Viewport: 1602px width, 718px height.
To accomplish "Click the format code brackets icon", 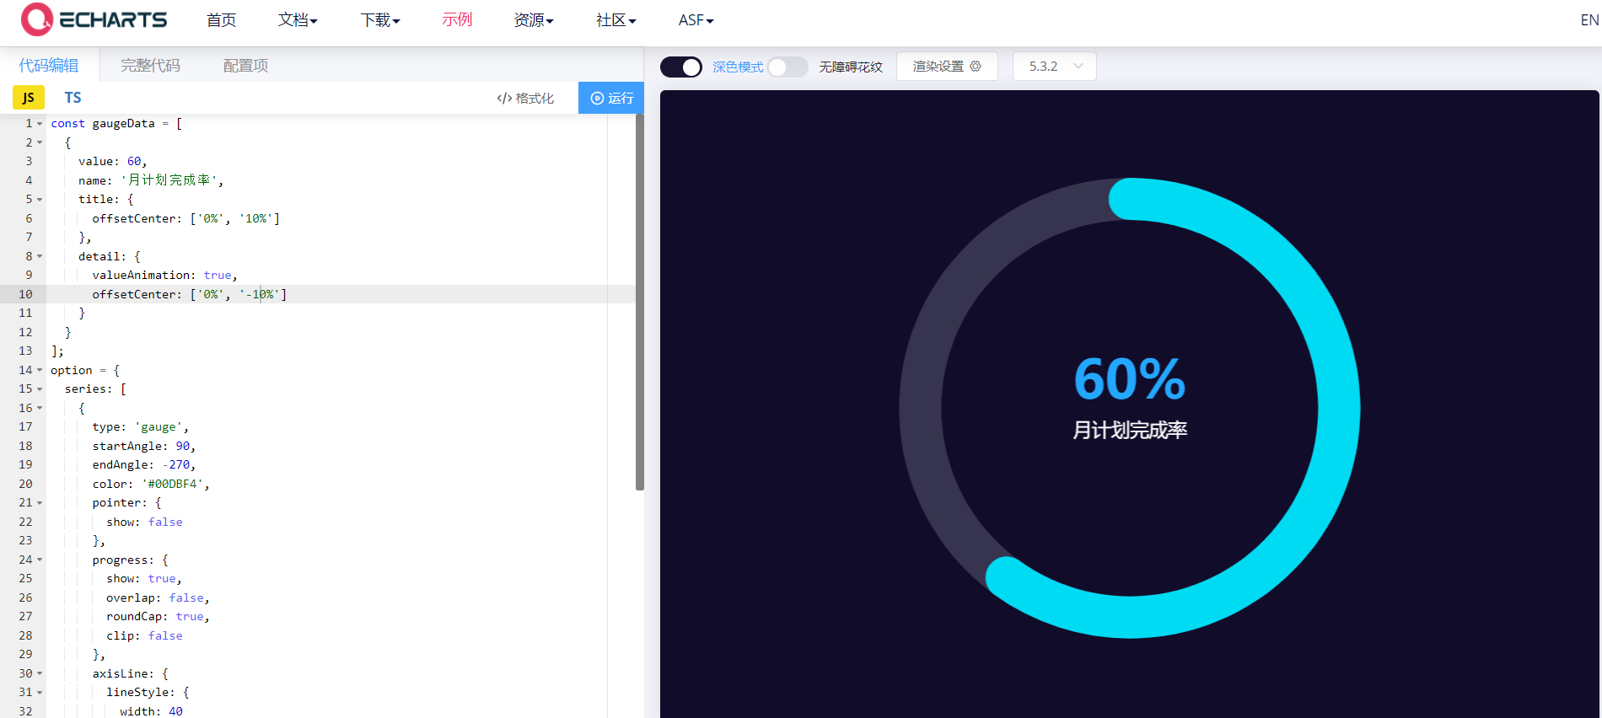I will coord(504,98).
